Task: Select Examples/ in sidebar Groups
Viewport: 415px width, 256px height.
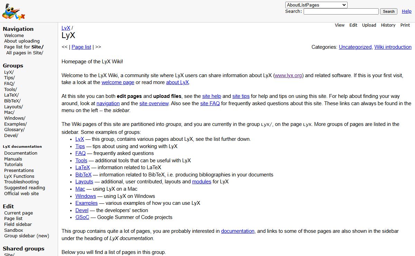Action: coord(15,124)
